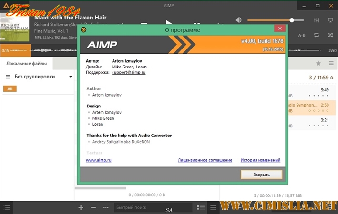Click the play button in the player
The height and width of the screenshot is (214, 338).
(169, 22)
